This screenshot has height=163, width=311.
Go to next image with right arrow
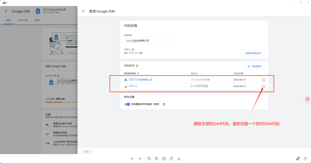[x=140, y=159]
